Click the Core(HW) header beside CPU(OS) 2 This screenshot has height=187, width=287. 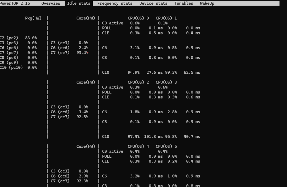click(86, 82)
